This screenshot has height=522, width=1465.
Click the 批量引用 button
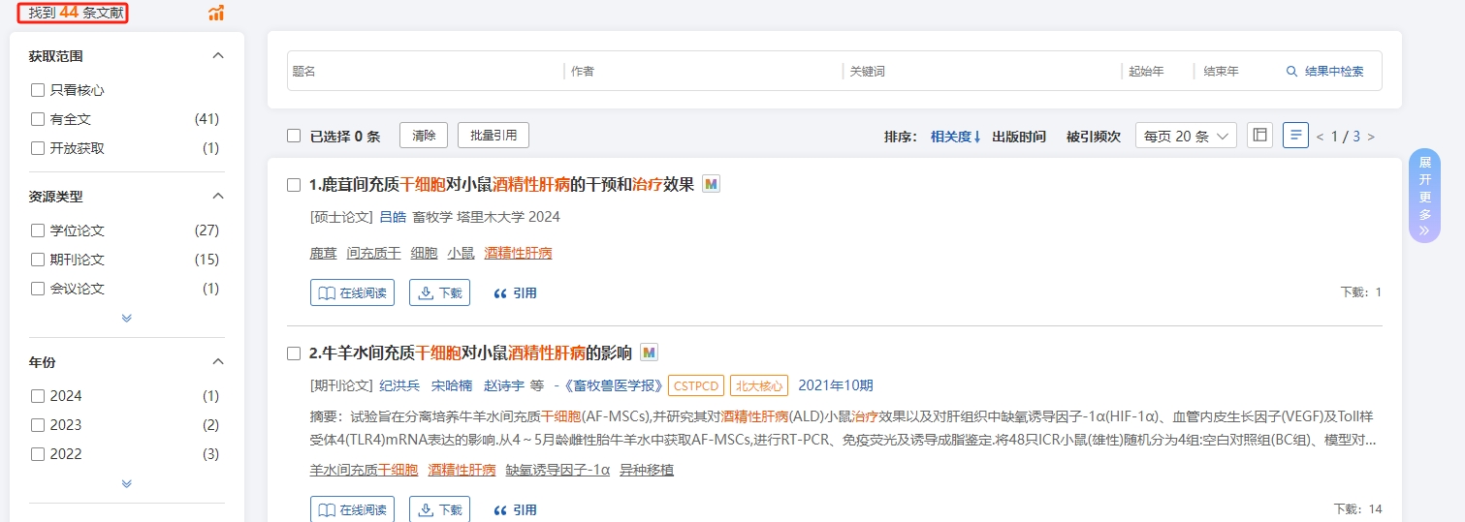[493, 136]
